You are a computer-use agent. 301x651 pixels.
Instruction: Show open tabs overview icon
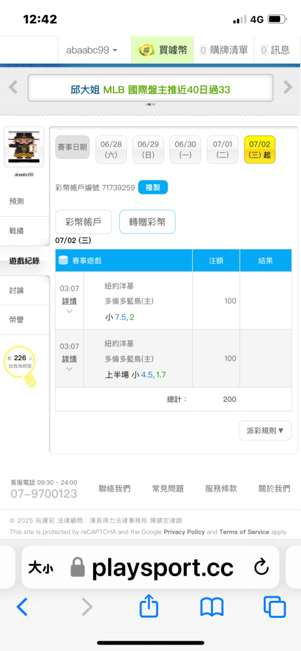click(x=275, y=607)
